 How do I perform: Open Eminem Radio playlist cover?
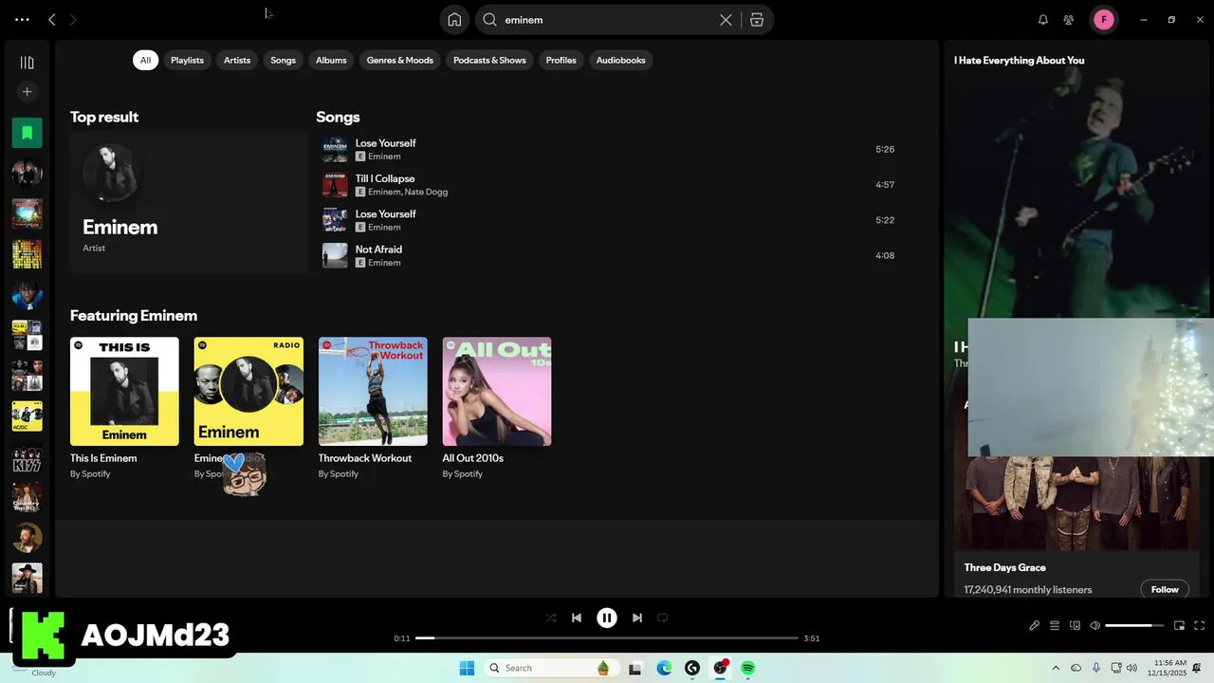click(x=248, y=392)
